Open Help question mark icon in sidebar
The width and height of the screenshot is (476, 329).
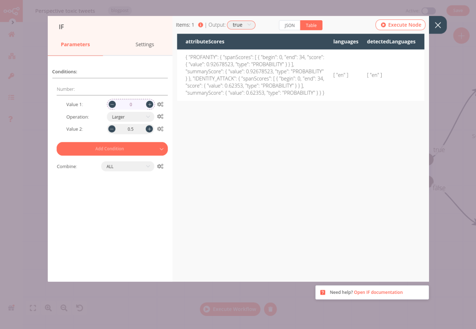11,119
